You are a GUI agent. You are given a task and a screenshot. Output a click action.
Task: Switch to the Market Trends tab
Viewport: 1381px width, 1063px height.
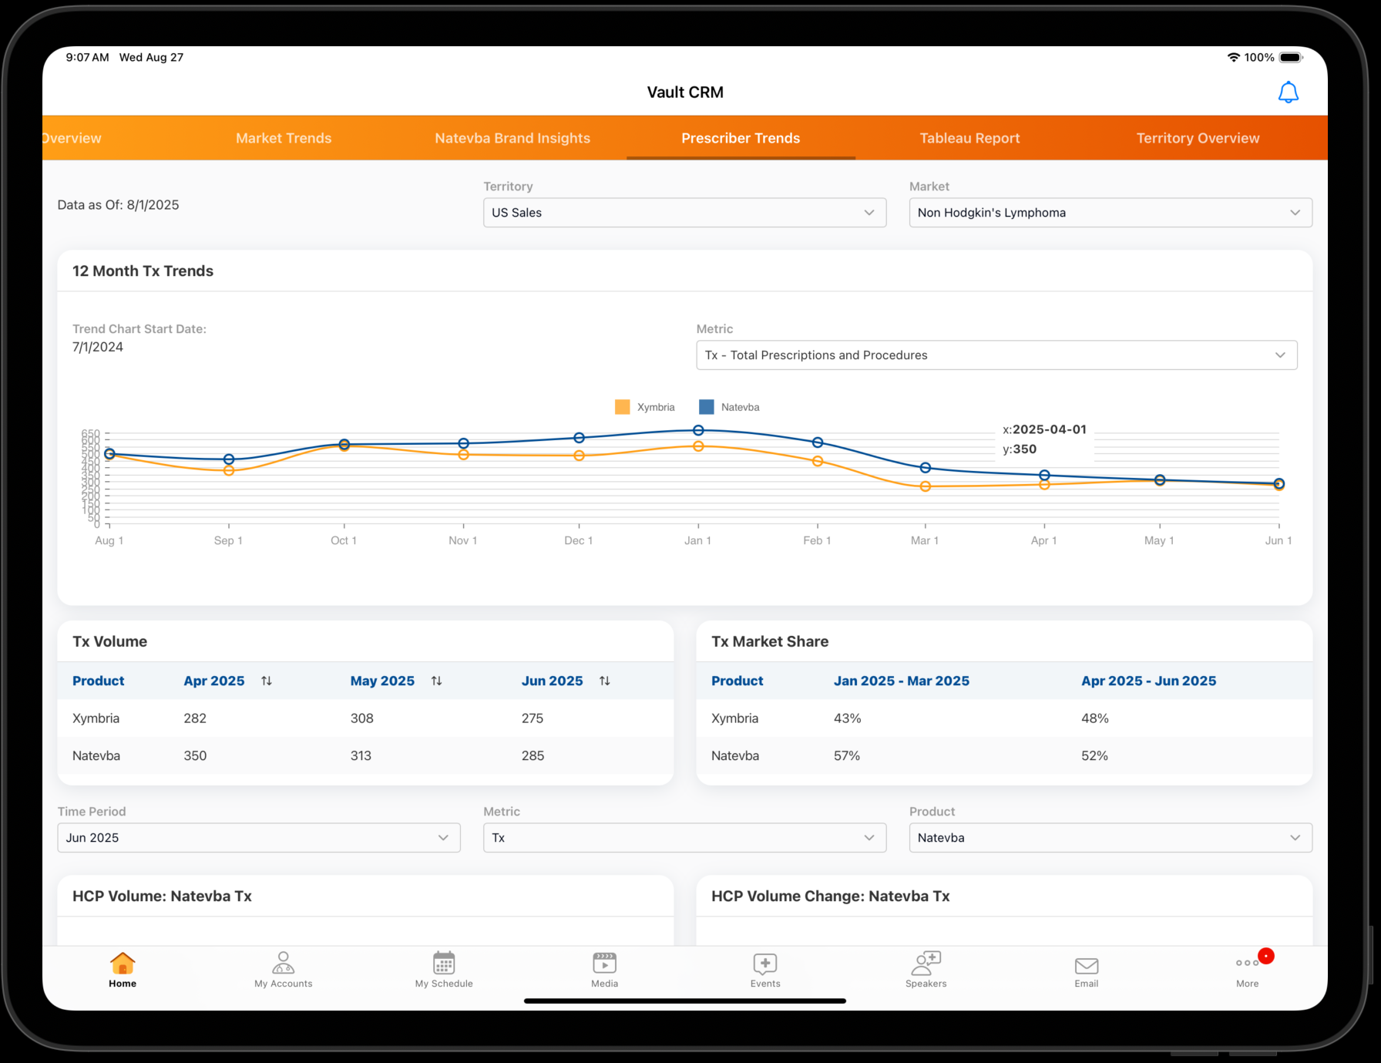(x=284, y=138)
